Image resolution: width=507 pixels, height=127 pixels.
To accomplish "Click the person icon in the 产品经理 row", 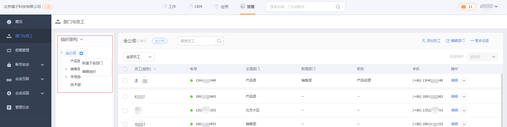I will tap(136, 81).
